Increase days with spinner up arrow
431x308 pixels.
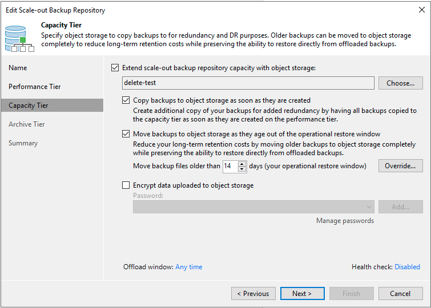242,164
